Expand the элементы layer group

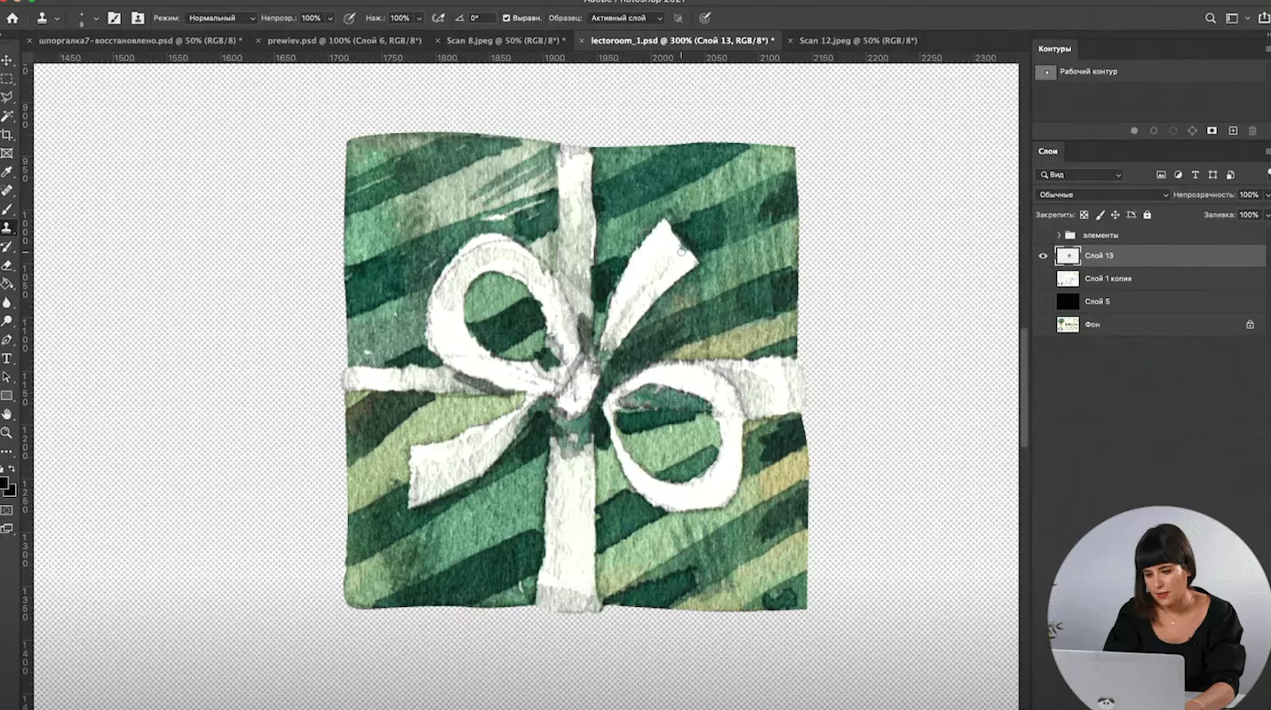[x=1059, y=235]
